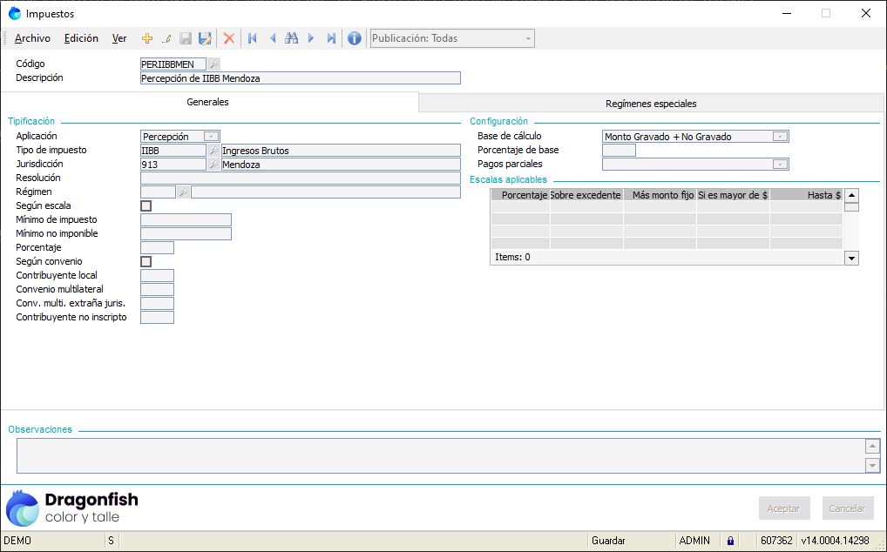Click the Tipo de impuesto code field IIBB
This screenshot has width=887, height=552.
point(173,151)
